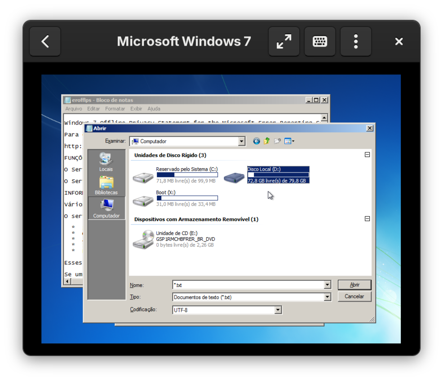Create a new folder in Abrir dialog

point(277,141)
